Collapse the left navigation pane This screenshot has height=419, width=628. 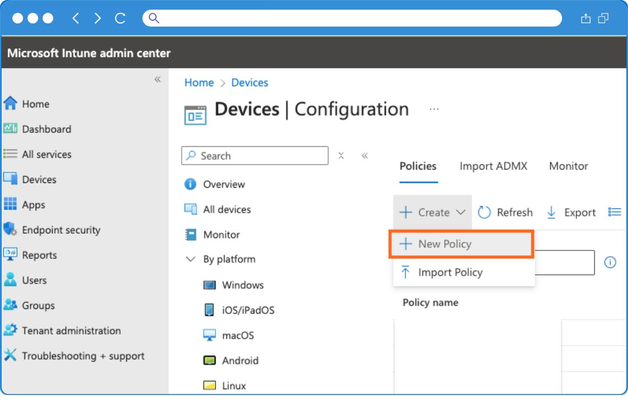tap(158, 78)
